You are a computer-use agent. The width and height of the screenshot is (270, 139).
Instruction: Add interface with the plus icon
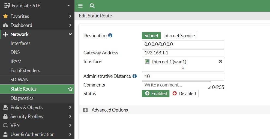(x=183, y=68)
